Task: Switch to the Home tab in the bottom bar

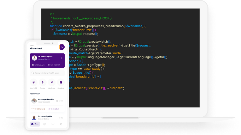Action: click(x=35, y=124)
